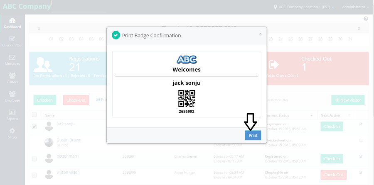Open the Administrator user menu

[355, 7]
